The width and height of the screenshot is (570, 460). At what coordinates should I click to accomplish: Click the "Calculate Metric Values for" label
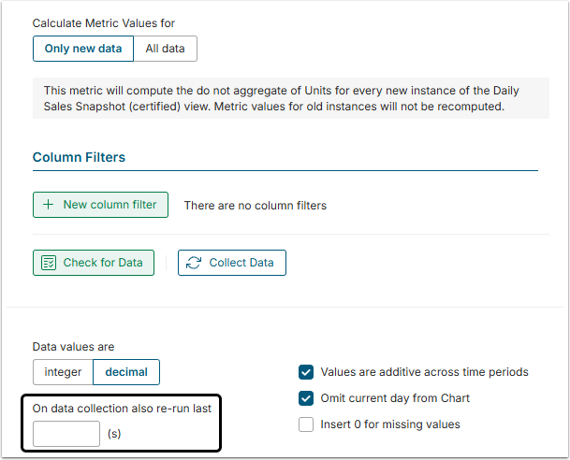tap(103, 22)
